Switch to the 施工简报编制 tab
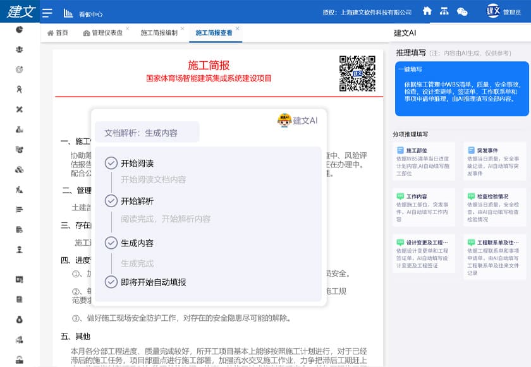This screenshot has width=531, height=367. pyautogui.click(x=159, y=33)
